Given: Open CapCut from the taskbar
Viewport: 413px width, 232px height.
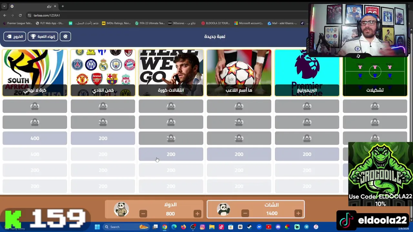Looking at the screenshot, I should click(x=240, y=227).
